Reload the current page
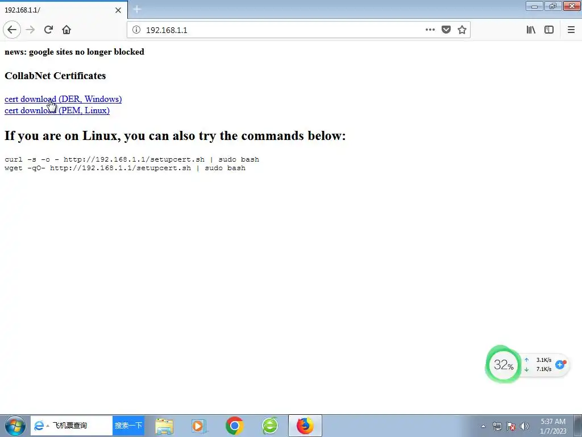This screenshot has height=437, width=582. click(48, 30)
